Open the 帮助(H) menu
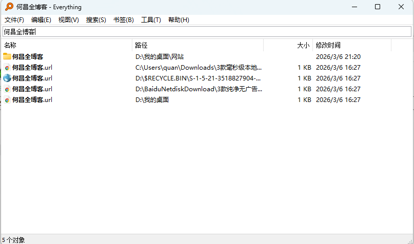 pyautogui.click(x=179, y=20)
